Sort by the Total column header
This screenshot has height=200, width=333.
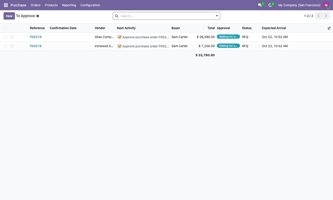coord(211,28)
